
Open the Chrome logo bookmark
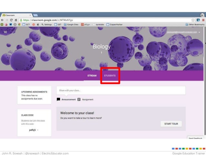click(19, 25)
